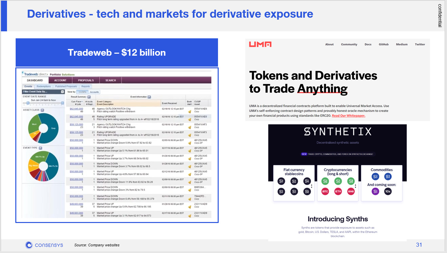Click the 'Introducing Synths' heading
Screen dimensions: 447x253
pyautogui.click(x=338, y=219)
